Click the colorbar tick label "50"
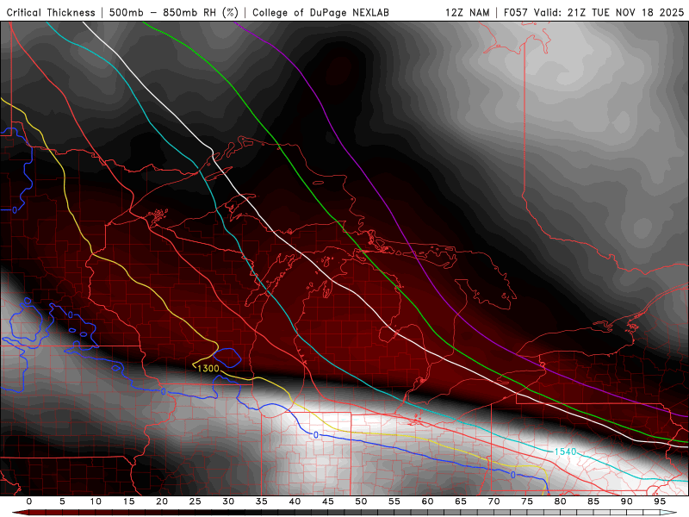 pos(361,501)
